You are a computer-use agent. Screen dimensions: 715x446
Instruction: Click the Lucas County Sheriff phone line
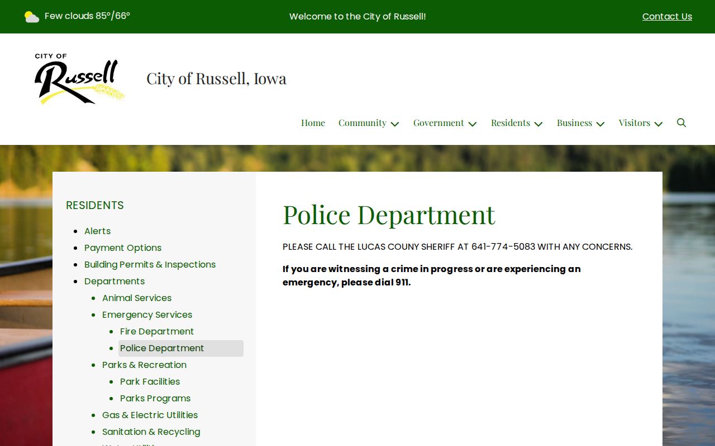[x=457, y=246]
